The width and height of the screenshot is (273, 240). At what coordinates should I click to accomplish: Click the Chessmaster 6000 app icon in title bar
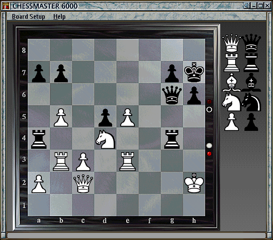tap(6, 6)
